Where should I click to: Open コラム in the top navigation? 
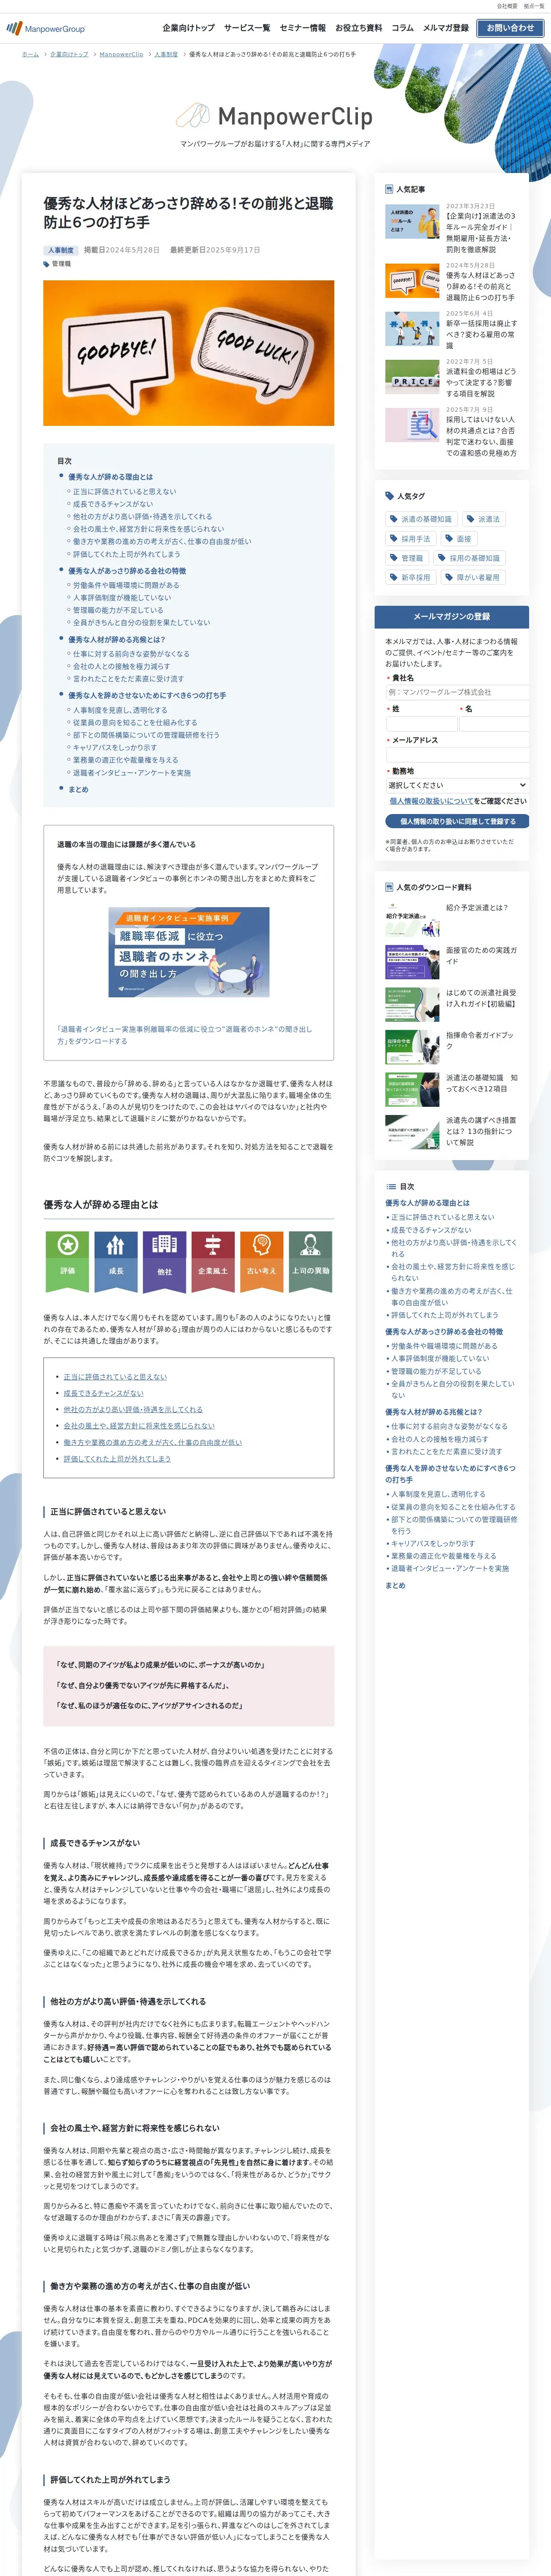pos(402,28)
